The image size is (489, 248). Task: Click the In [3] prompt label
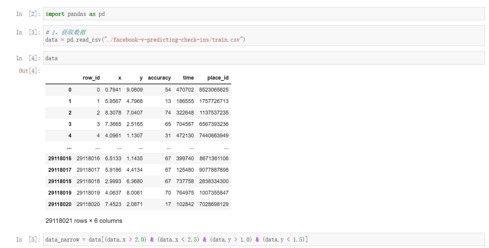pos(28,32)
